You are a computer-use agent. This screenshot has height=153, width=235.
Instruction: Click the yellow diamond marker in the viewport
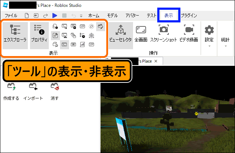[196, 114]
